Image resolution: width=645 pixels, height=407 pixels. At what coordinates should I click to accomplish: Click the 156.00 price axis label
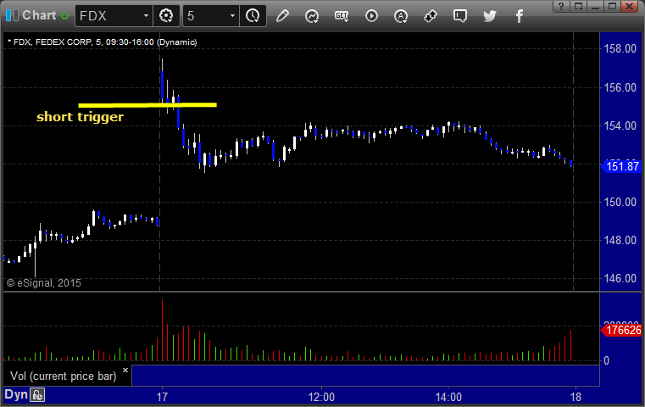coord(620,87)
